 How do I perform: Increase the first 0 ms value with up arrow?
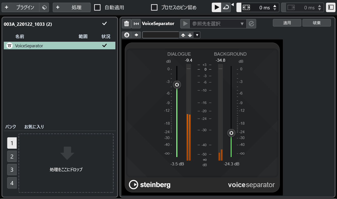(275, 6)
